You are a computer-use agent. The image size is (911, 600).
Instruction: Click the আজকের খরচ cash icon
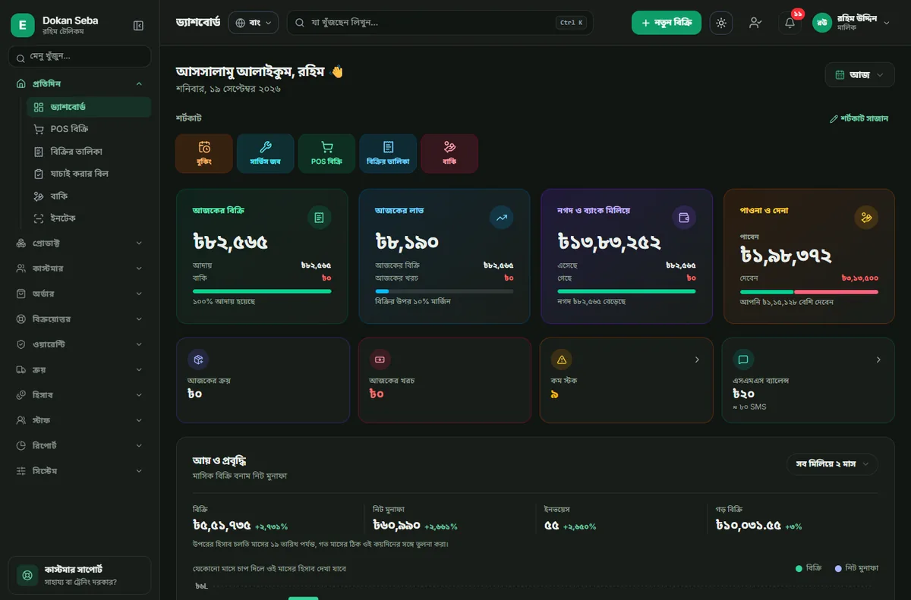380,359
